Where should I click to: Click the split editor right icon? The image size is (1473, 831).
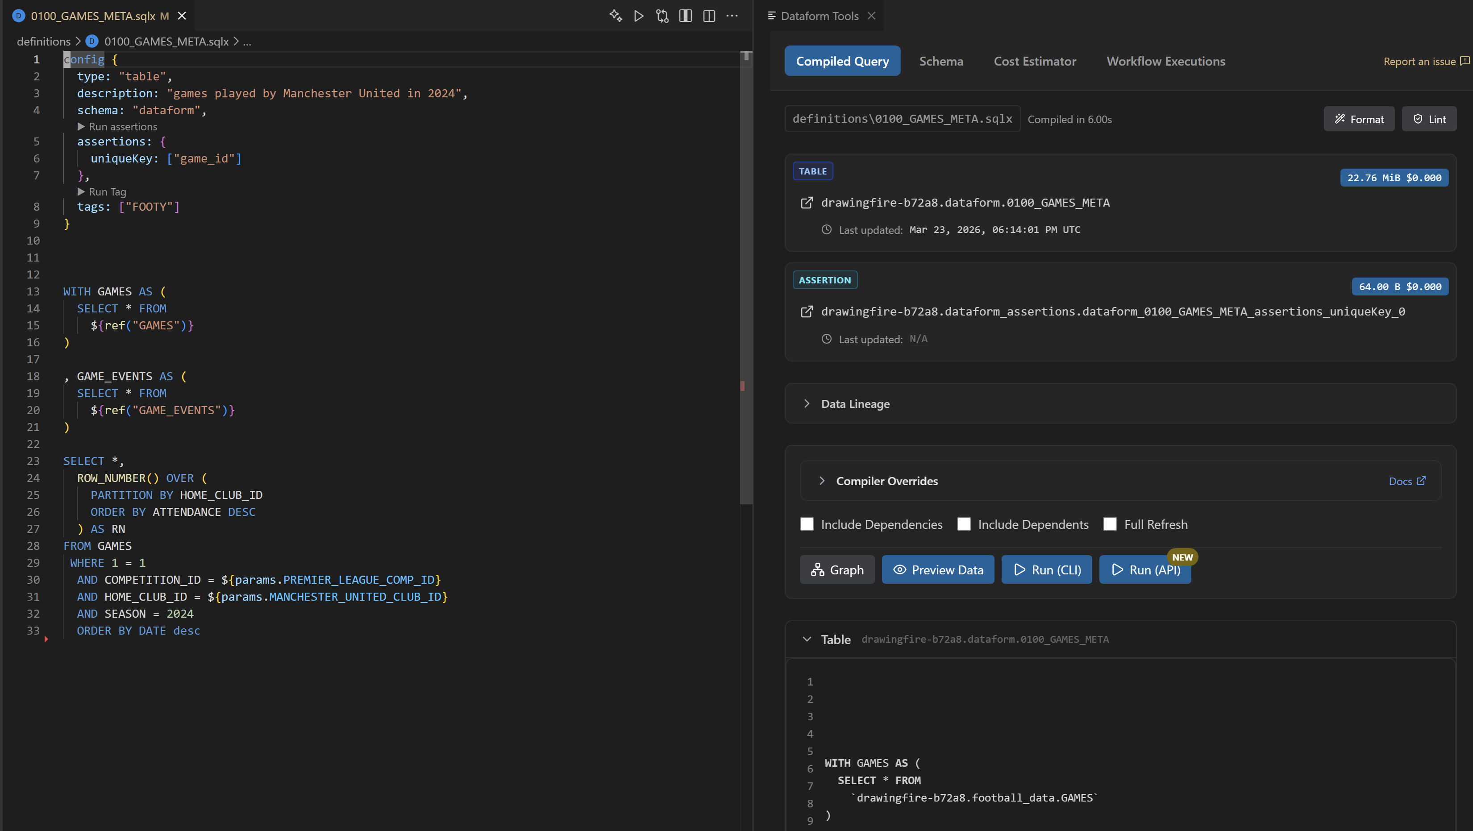click(709, 16)
